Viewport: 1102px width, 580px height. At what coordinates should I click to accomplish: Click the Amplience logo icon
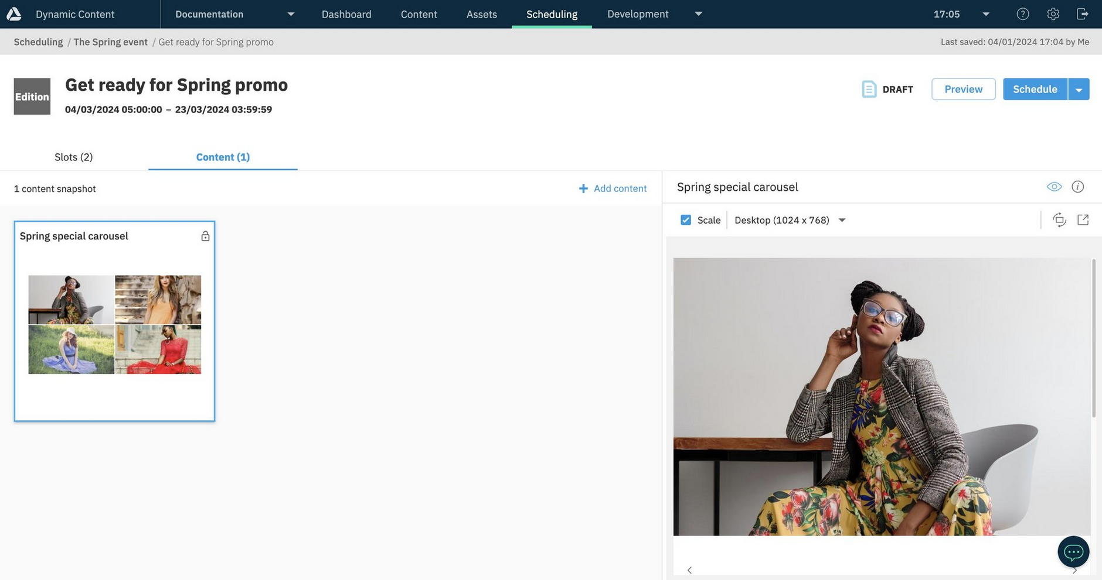tap(14, 14)
